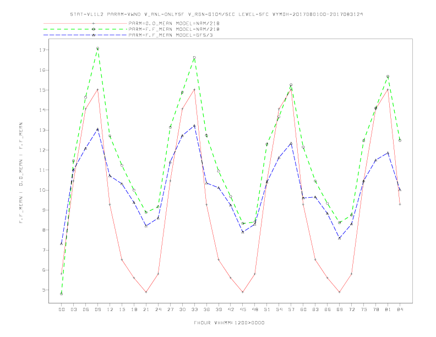
Task: Click x-axis forecast hour label 60
Action: point(303,309)
